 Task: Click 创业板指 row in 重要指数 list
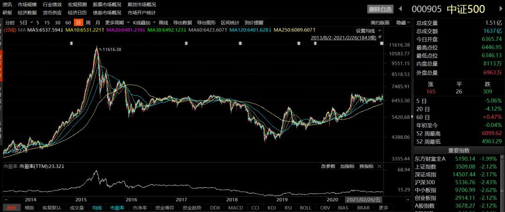tap(457, 198)
